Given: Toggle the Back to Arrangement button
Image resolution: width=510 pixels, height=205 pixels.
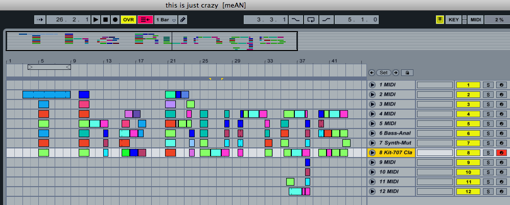Looking at the screenshot, I should pos(145,19).
